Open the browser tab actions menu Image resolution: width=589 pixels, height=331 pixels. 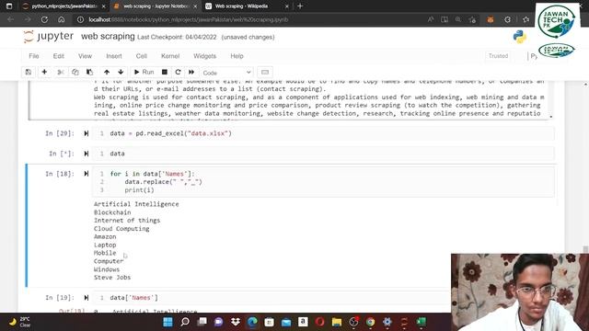[x=9, y=6]
